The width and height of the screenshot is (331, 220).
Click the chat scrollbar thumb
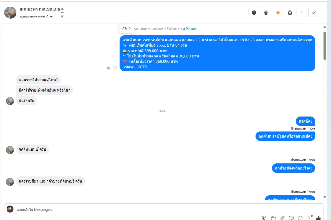pyautogui.click(x=325, y=45)
